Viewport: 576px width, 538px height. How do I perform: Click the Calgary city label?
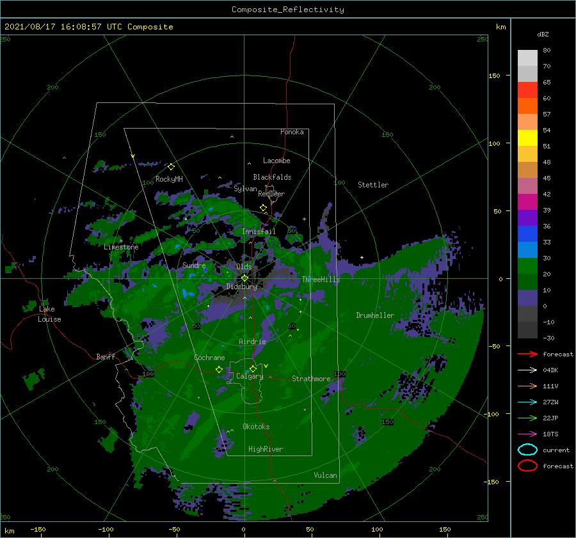(x=250, y=376)
